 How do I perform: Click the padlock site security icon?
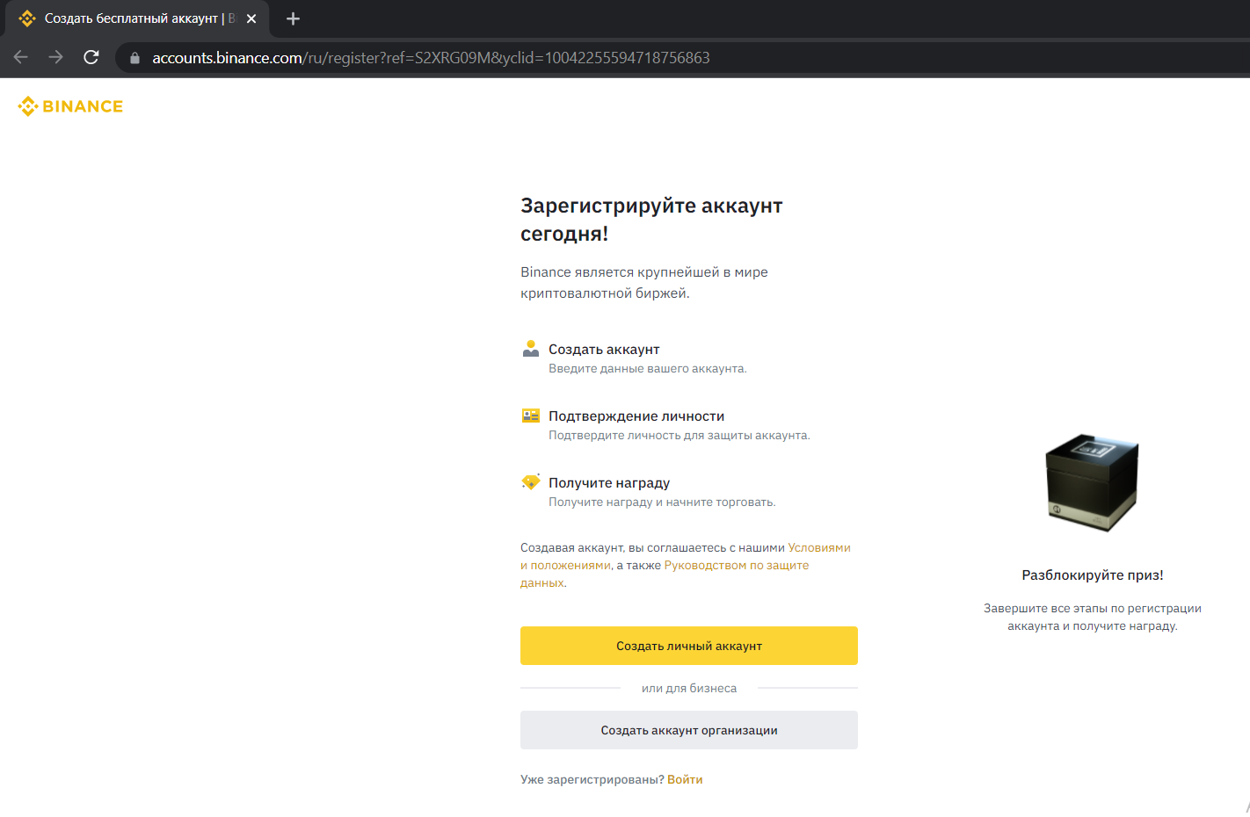(134, 58)
